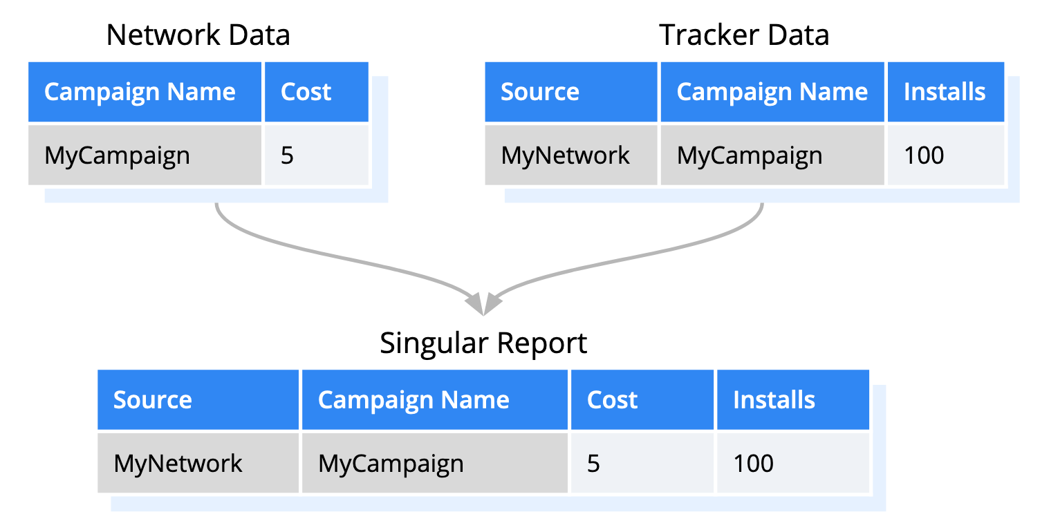Click the Singular Report heading
Image resolution: width=1040 pixels, height=532 pixels.
(483, 343)
